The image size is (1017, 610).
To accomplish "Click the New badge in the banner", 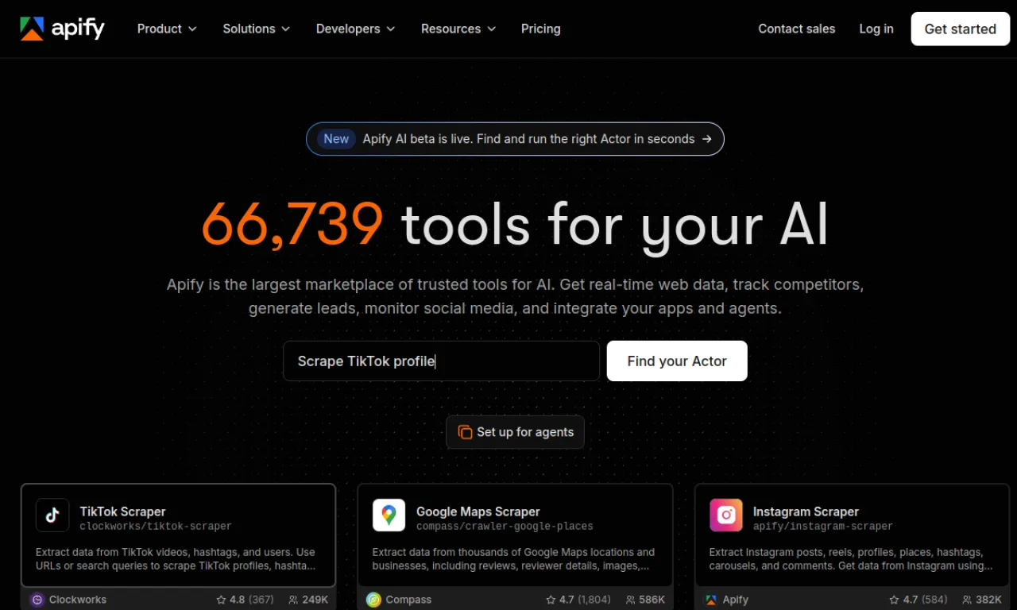I will [336, 139].
